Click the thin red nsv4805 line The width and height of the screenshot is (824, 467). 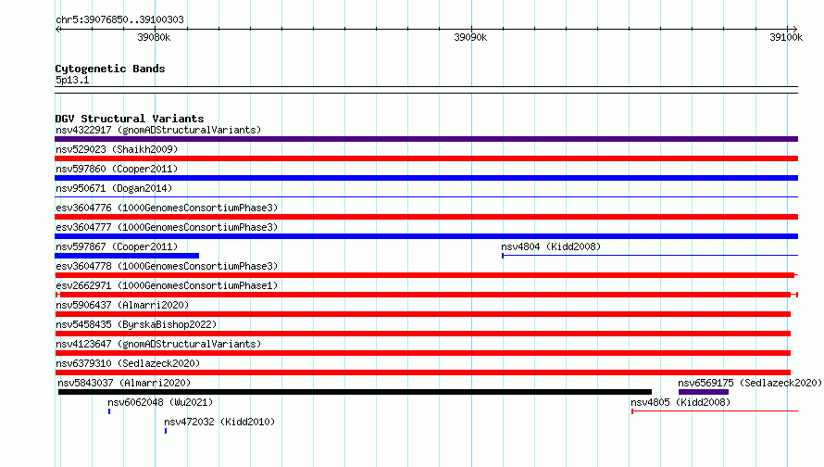(715, 411)
